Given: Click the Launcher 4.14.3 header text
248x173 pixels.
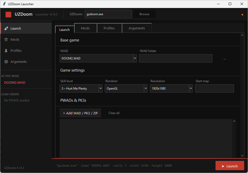Looking at the screenshot, I should [46, 14].
